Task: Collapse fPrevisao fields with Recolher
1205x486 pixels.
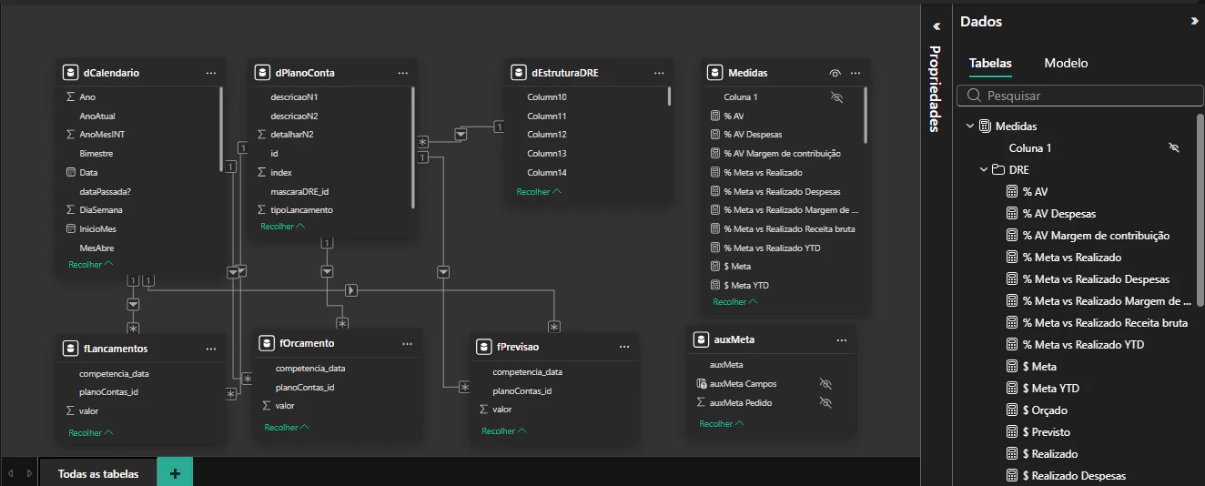Action: (x=504, y=431)
